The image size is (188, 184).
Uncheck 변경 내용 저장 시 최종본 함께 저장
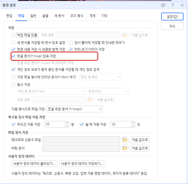click(13, 49)
